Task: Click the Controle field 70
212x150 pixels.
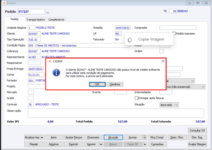Action: 31,104
